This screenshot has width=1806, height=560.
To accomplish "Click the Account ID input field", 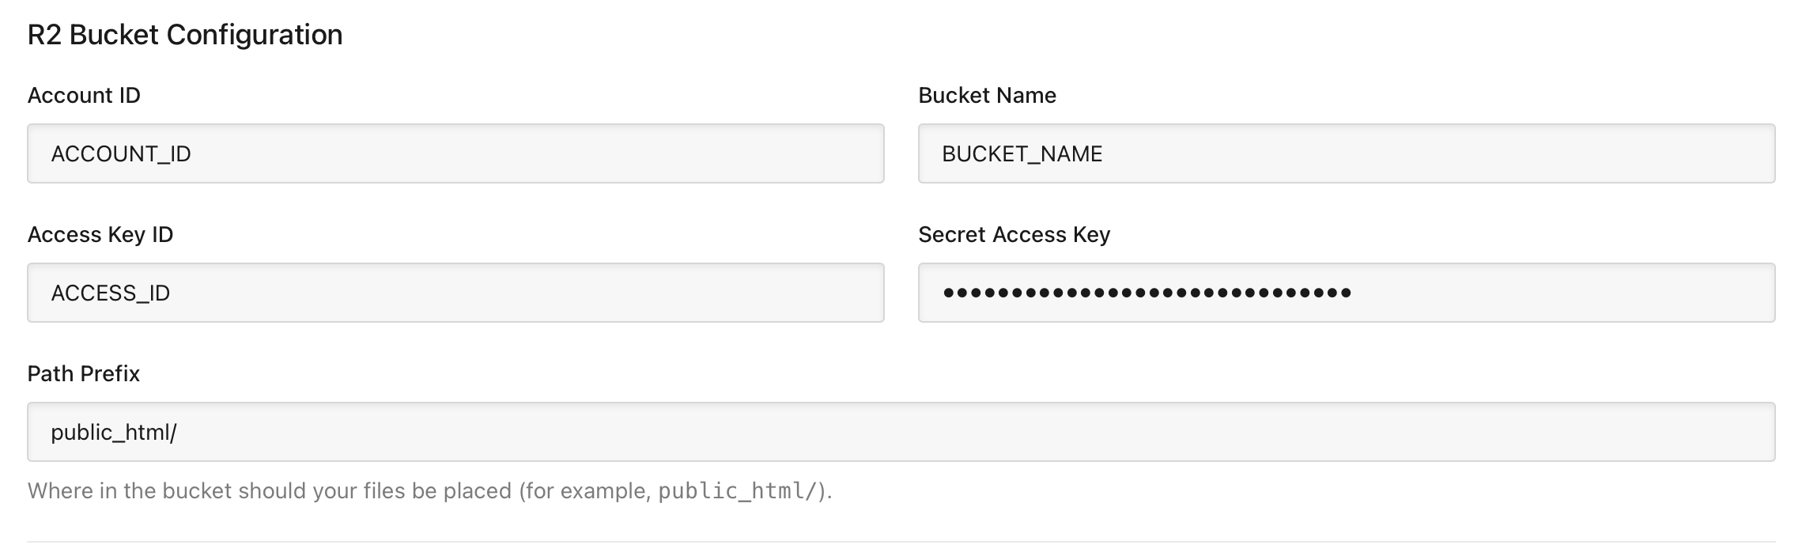I will pyautogui.click(x=455, y=153).
